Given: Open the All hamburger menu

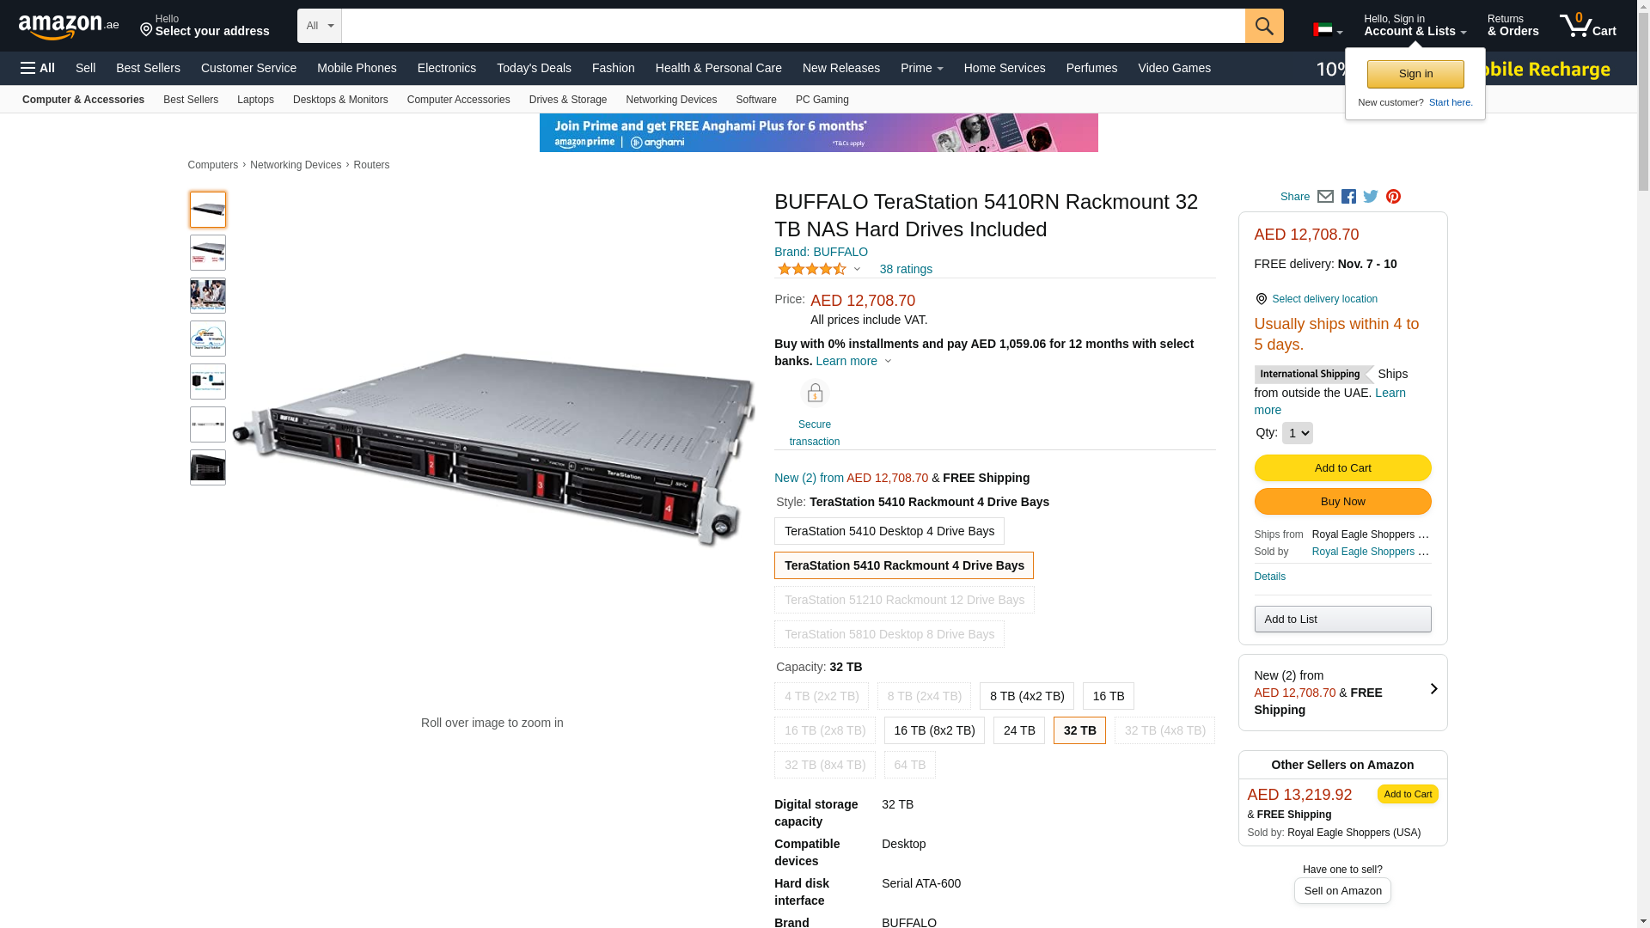Looking at the screenshot, I should tap(38, 68).
